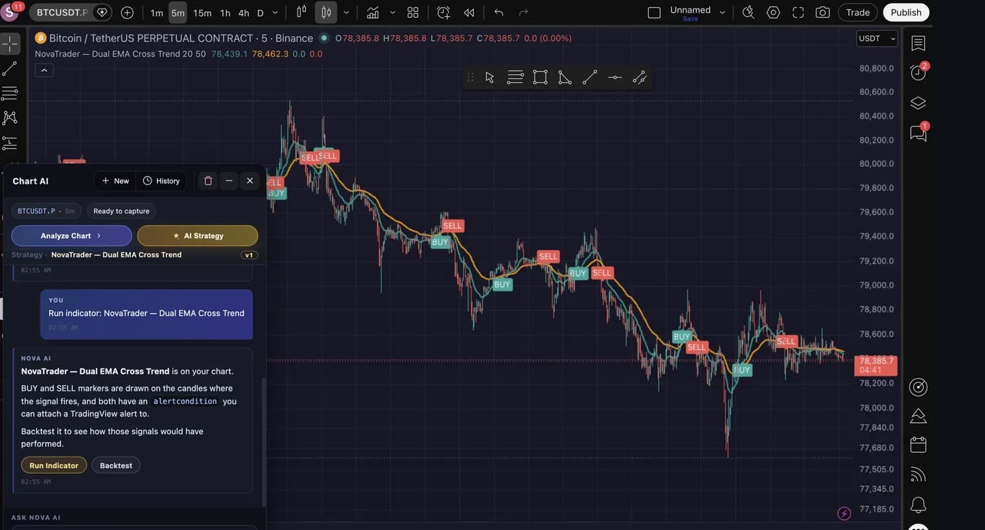The image size is (985, 530).
Task: Enter fullscreen mode on the chart
Action: click(798, 12)
